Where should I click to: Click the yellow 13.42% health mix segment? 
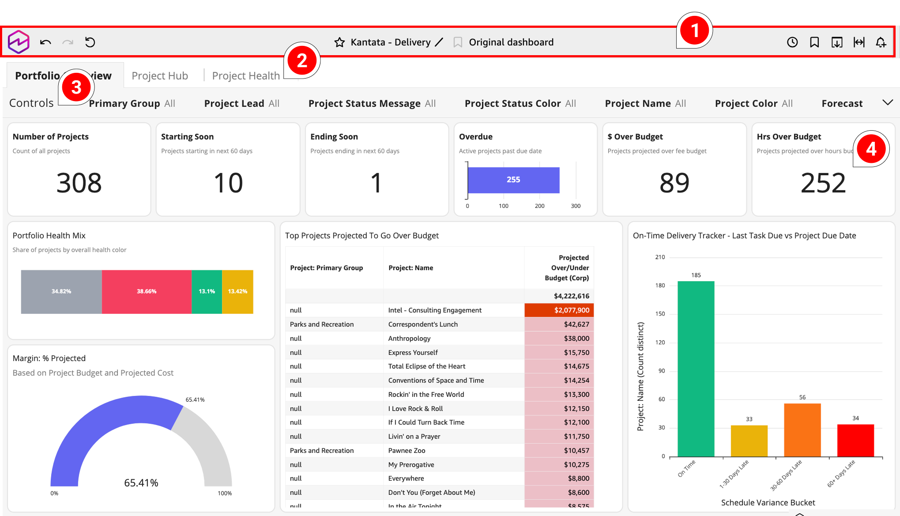(237, 292)
